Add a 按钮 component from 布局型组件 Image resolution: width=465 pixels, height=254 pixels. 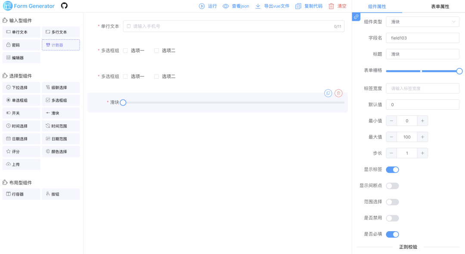[x=61, y=194]
